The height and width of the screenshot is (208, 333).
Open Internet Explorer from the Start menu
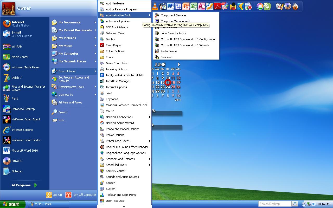[x=25, y=130]
